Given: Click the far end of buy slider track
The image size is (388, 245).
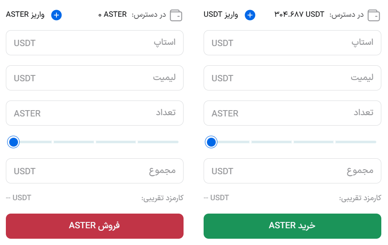Looking at the screenshot, I should coord(375,142).
